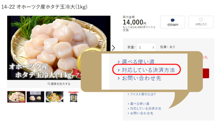Click お問い合わせ先 in enlarged callout
215x121 pixels.
point(139,78)
